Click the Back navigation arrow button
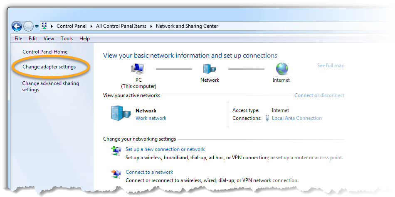 [x=17, y=27]
